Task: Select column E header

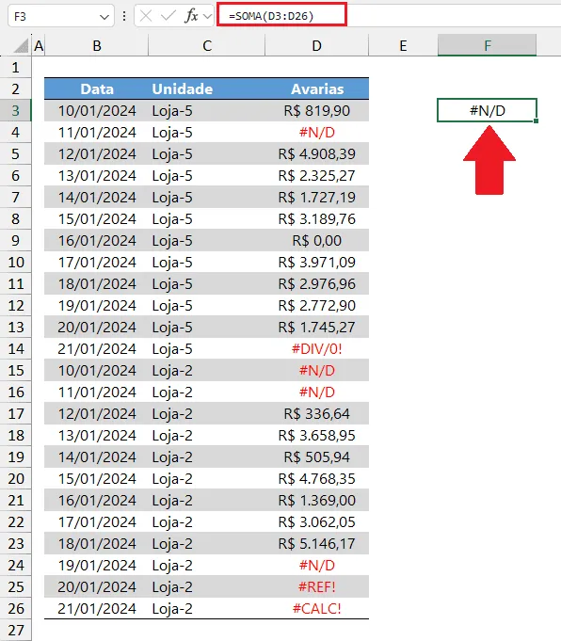Action: tap(403, 45)
